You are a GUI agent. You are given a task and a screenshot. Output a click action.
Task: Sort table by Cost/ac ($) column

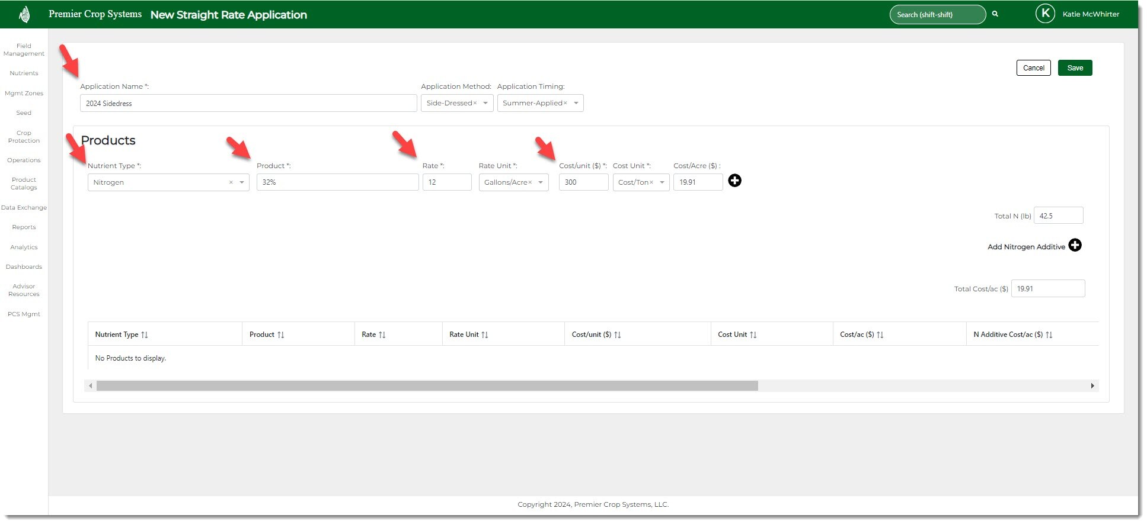[x=880, y=335]
